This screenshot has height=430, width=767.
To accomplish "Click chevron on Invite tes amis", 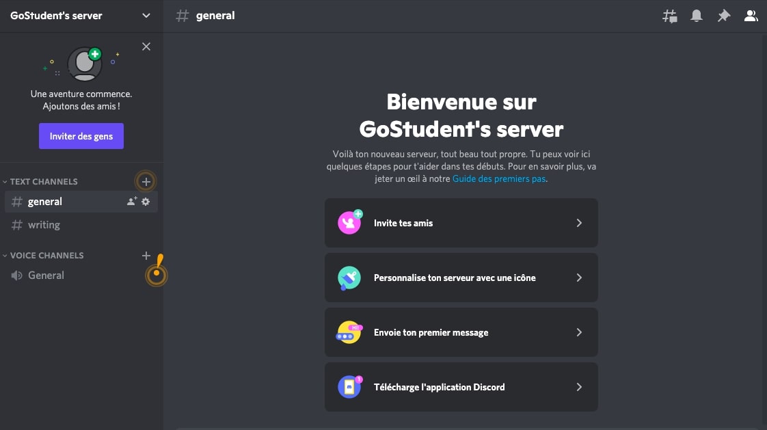I will pos(579,223).
